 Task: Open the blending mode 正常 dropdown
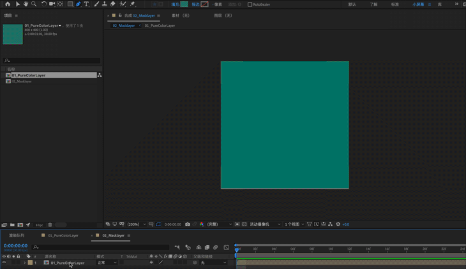point(107,263)
